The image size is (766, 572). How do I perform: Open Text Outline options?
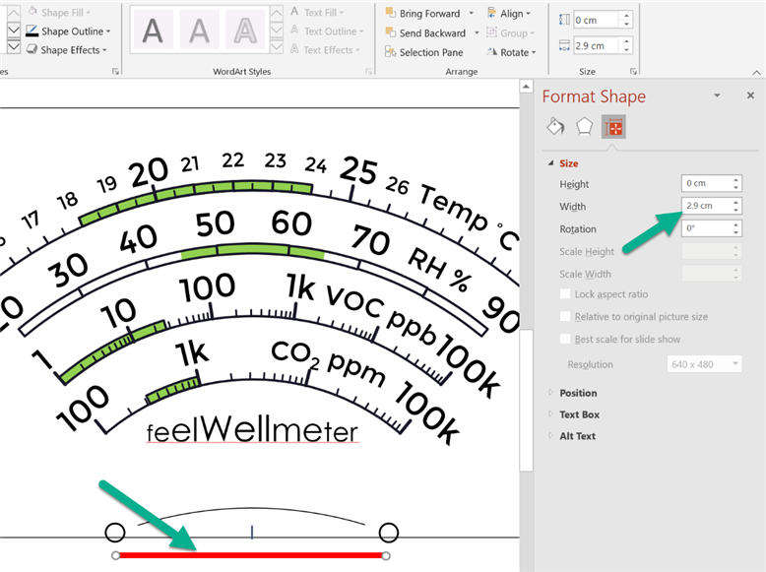[x=327, y=32]
